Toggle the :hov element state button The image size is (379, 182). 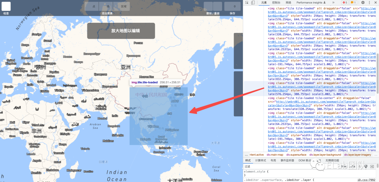(x=344, y=166)
